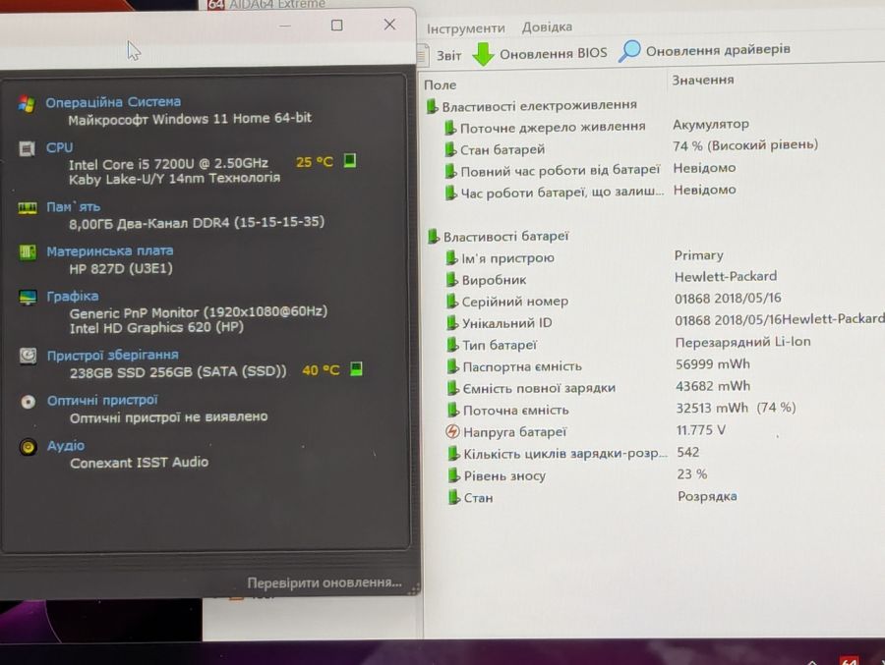Viewport: 885px width, 665px height.
Task: Select the Поточна ємність row label
Action: tap(516, 411)
